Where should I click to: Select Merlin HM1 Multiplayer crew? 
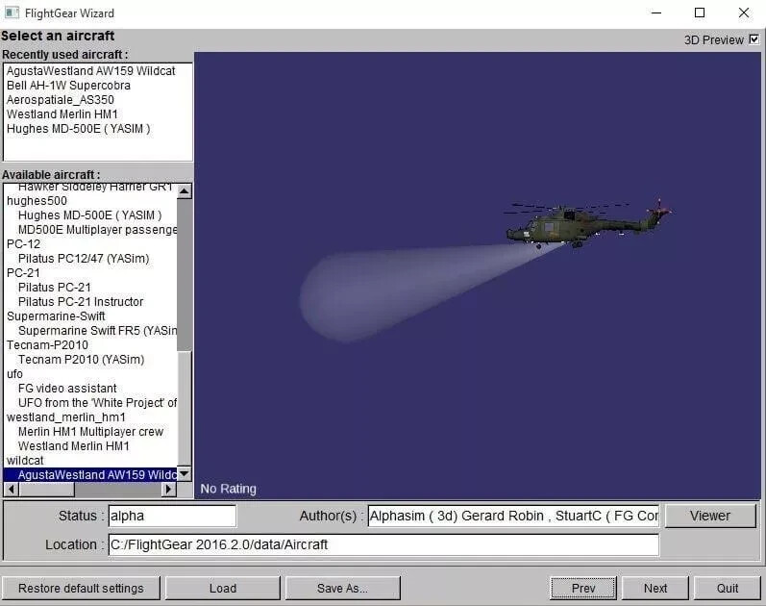tap(90, 432)
